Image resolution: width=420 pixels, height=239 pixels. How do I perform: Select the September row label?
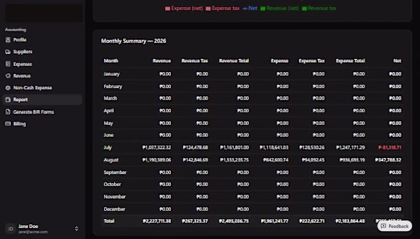(x=115, y=172)
